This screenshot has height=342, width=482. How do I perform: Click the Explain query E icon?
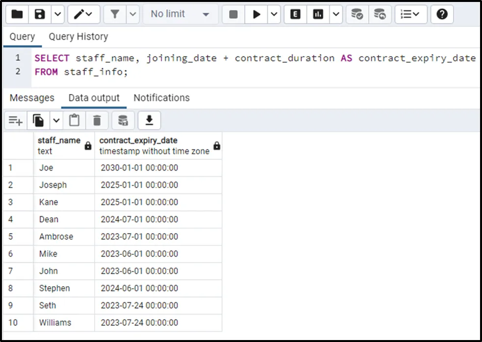coord(295,14)
